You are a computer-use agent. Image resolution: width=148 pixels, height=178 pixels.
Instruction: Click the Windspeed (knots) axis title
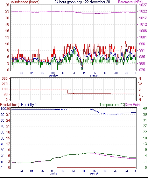pyautogui.click(x=25, y=2)
